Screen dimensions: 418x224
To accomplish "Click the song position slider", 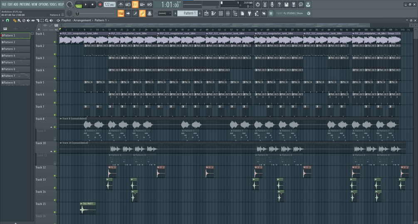I will (x=95, y=13).
